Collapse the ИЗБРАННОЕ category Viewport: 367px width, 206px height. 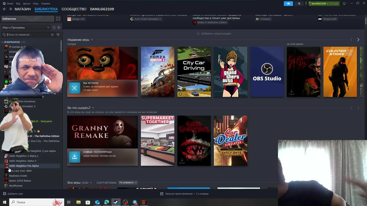tap(3, 42)
